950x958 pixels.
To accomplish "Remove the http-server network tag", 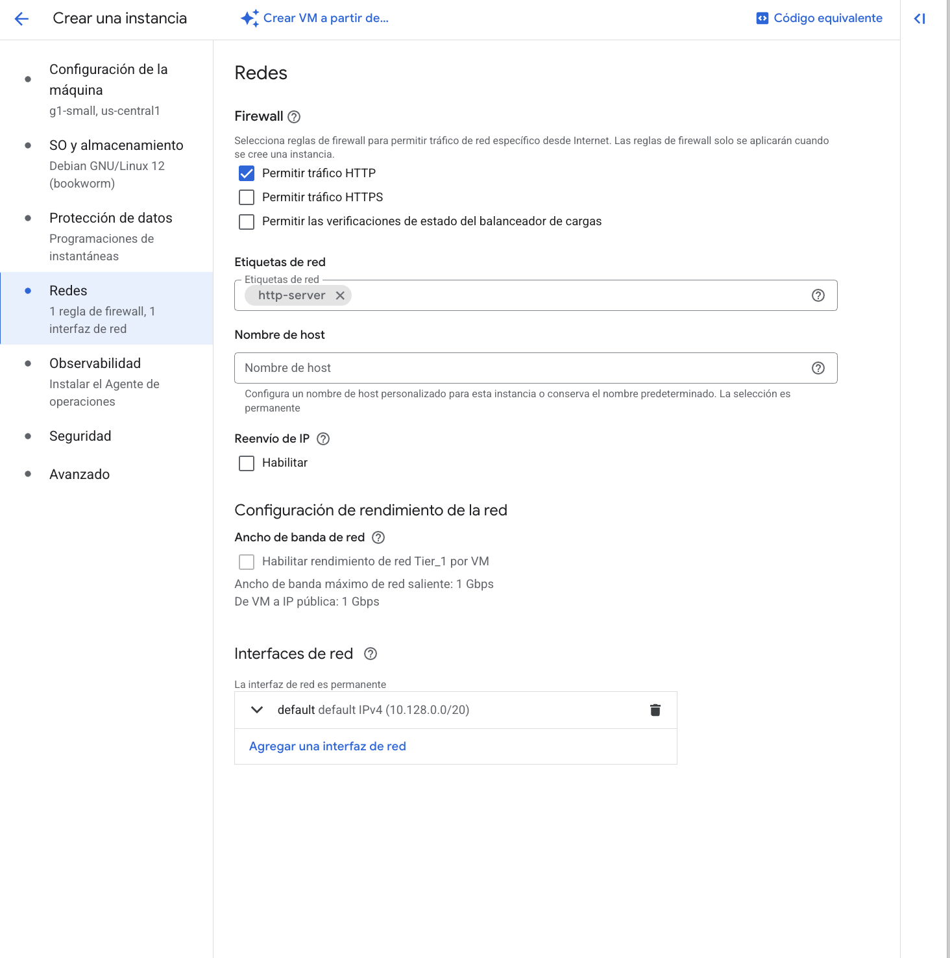I will click(340, 295).
